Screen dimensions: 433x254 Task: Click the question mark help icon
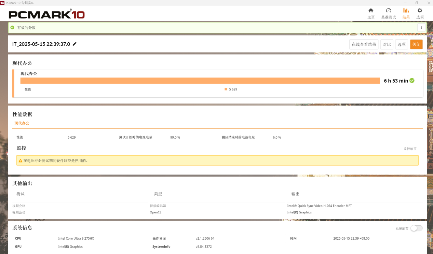(x=421, y=28)
